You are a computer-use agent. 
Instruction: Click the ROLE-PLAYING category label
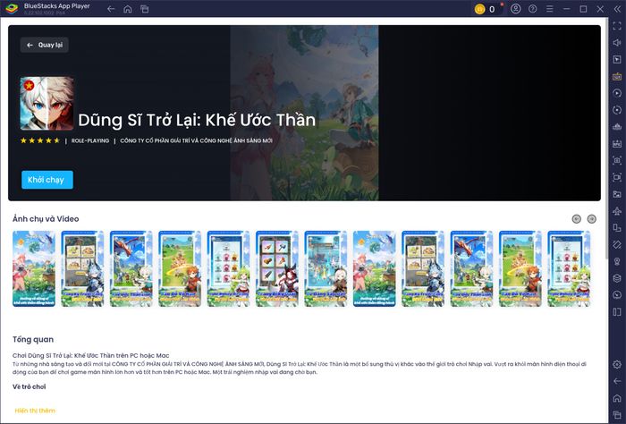pos(90,140)
